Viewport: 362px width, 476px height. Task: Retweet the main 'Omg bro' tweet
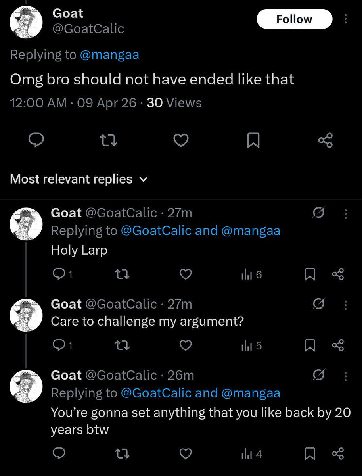[109, 140]
